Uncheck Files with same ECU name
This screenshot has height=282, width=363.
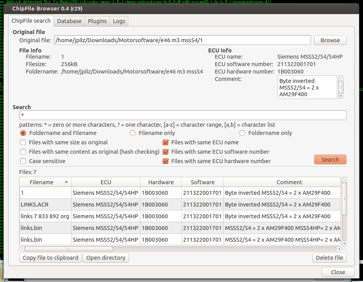click(x=201, y=142)
